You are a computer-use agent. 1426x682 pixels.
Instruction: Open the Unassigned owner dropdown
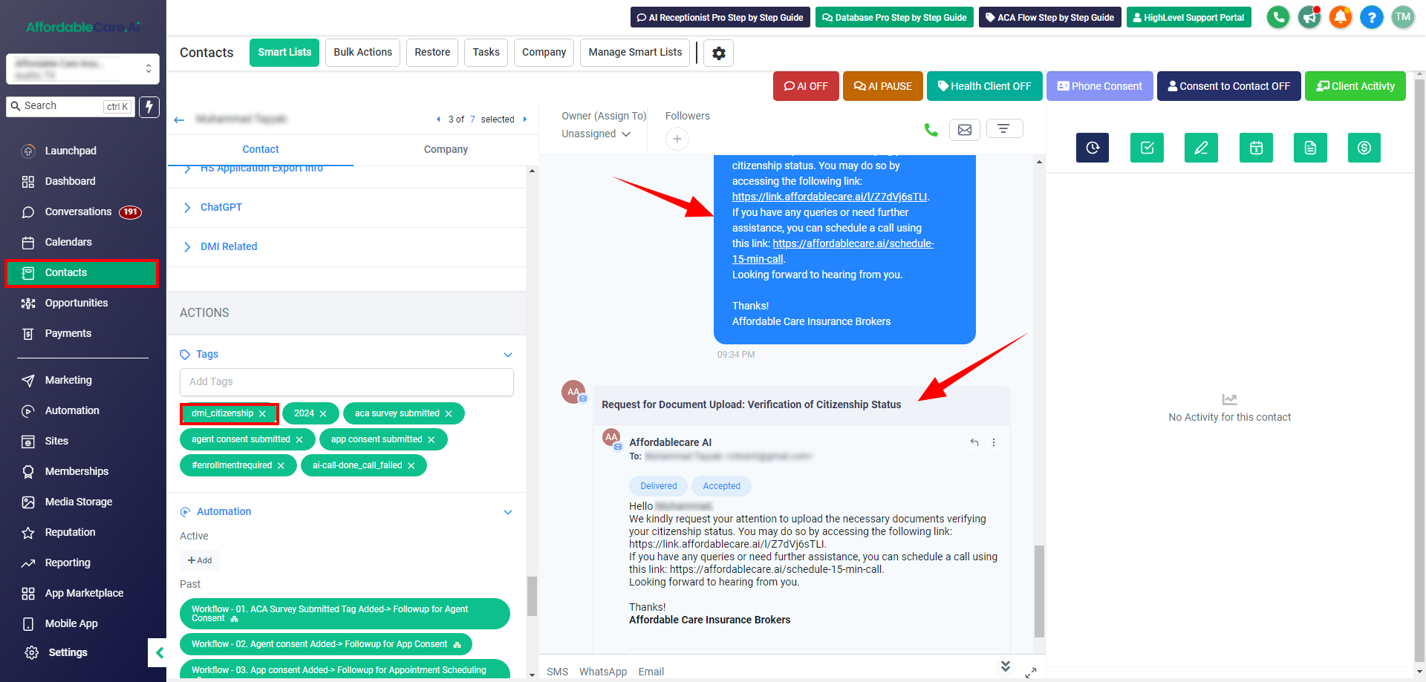pyautogui.click(x=596, y=134)
